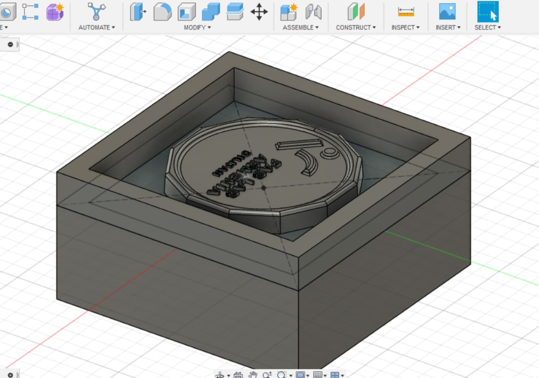Click the Measure ruler icon
Image resolution: width=539 pixels, height=378 pixels.
click(406, 11)
